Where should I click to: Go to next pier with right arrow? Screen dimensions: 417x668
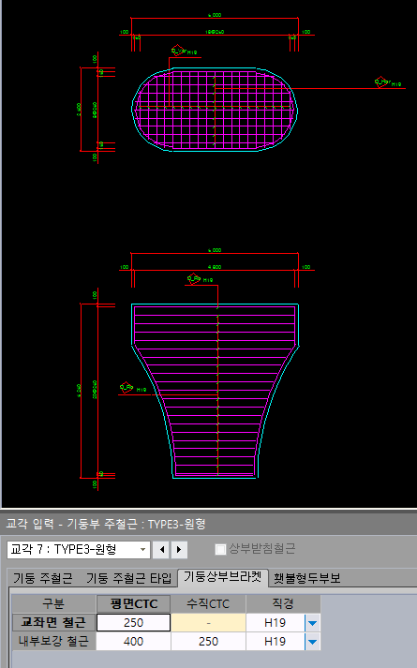click(179, 550)
